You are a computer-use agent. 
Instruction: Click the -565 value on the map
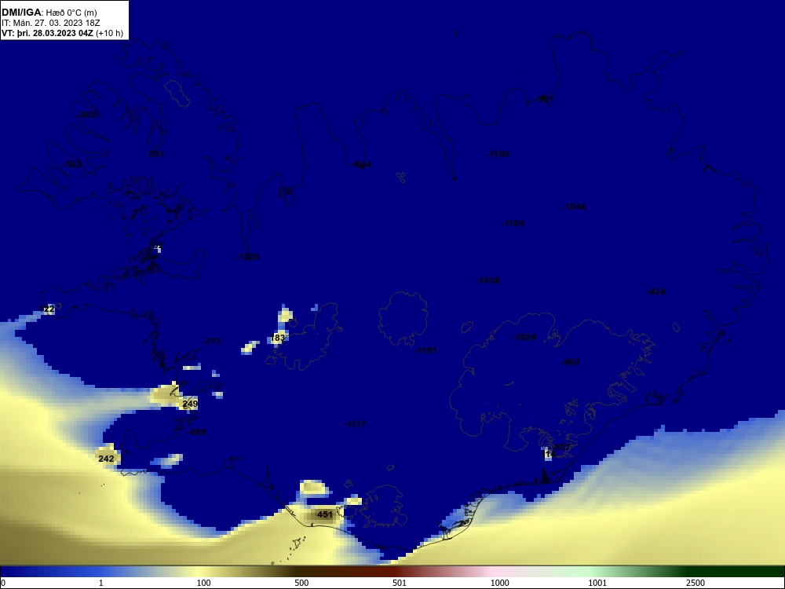pos(86,115)
